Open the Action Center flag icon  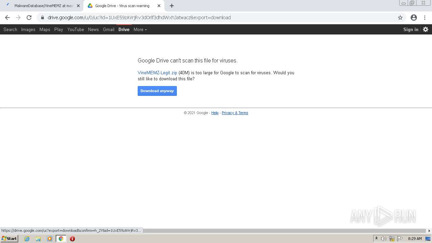[x=400, y=239]
